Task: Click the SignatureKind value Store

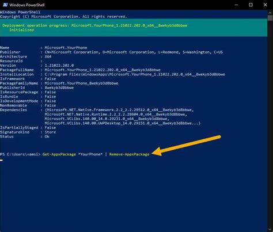Action: tap(50, 132)
